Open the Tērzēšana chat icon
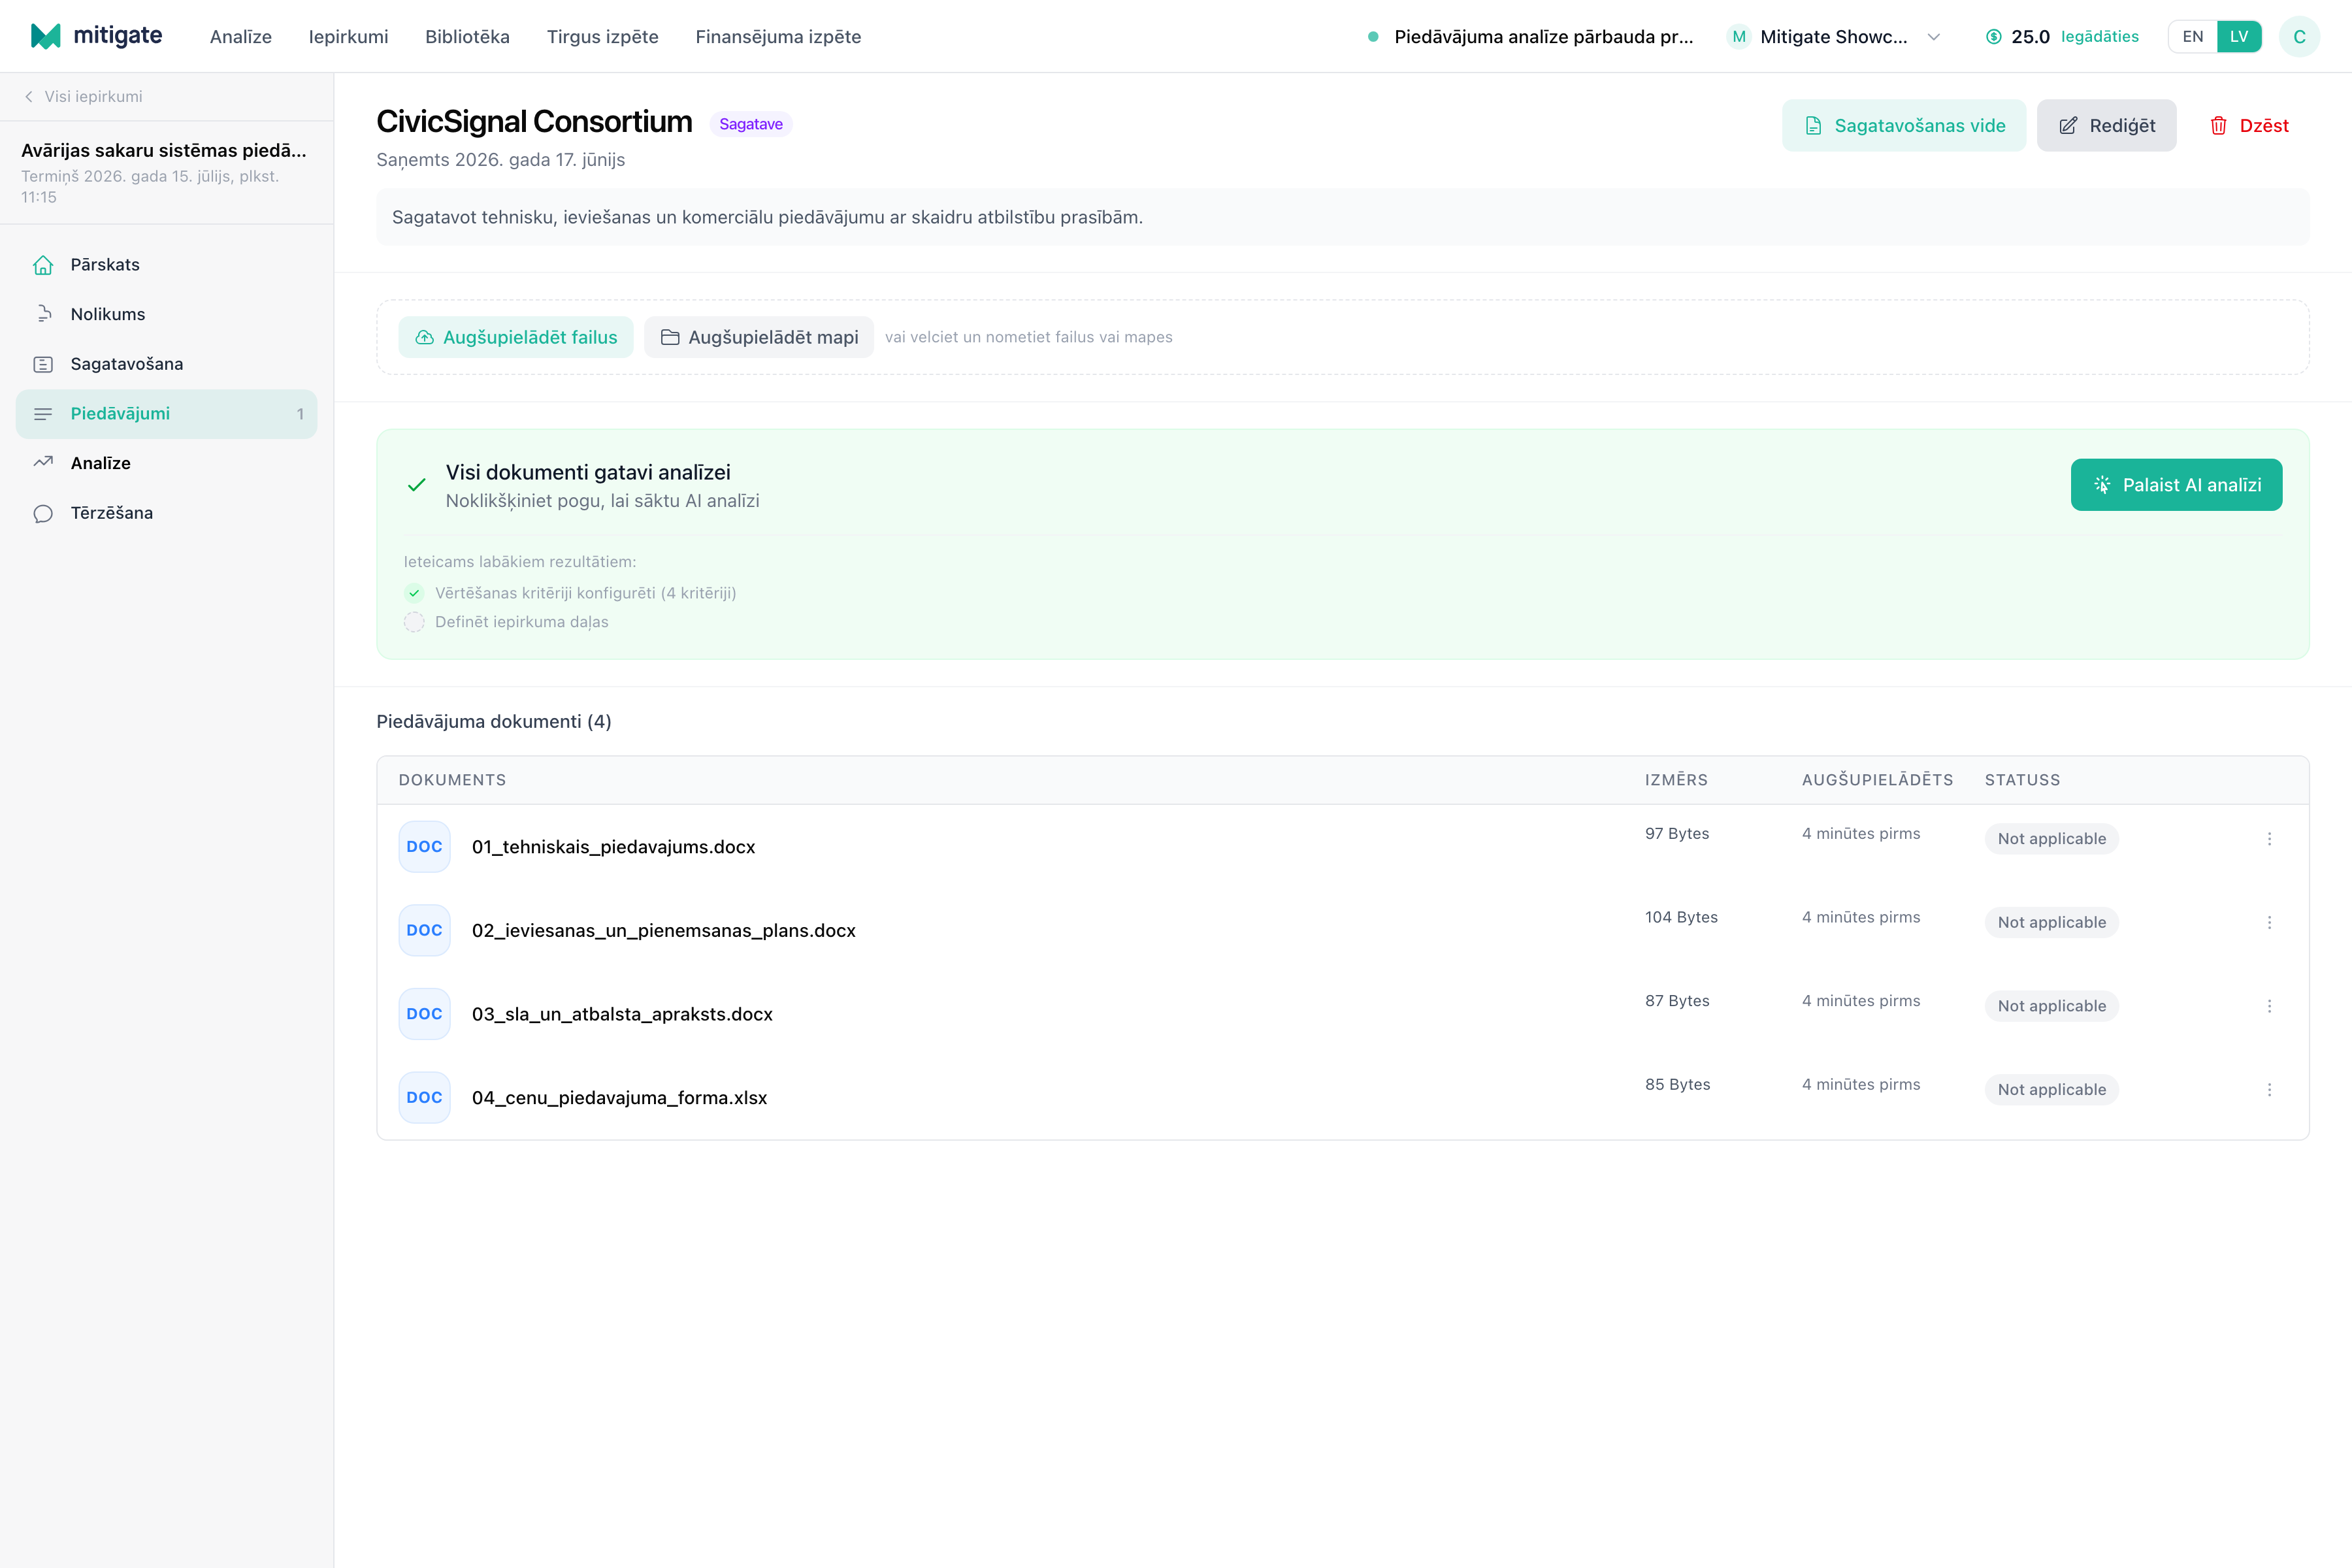Viewport: 2352px width, 1568px height. [x=43, y=513]
